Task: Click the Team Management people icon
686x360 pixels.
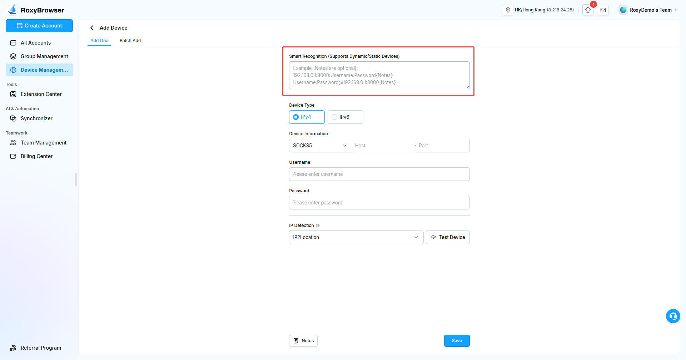Action: [x=13, y=143]
